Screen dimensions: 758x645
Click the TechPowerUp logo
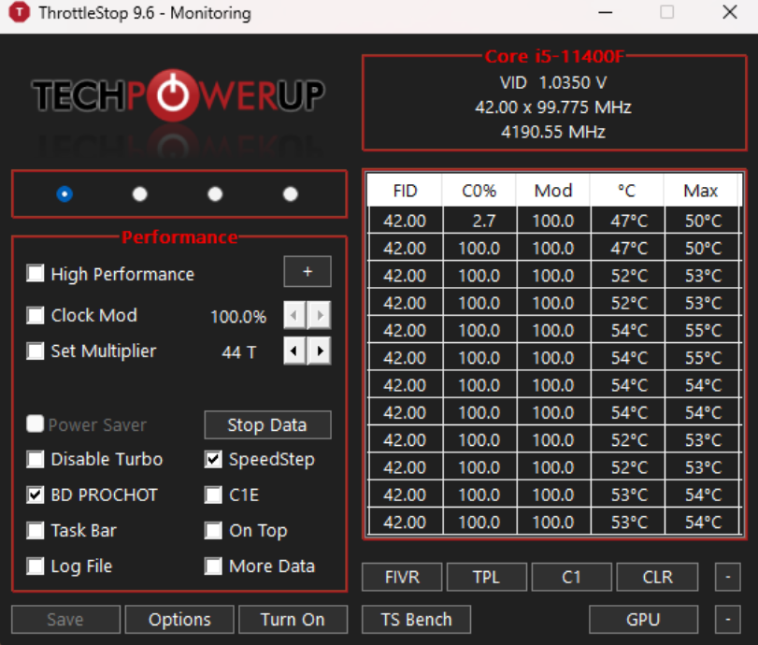point(179,96)
